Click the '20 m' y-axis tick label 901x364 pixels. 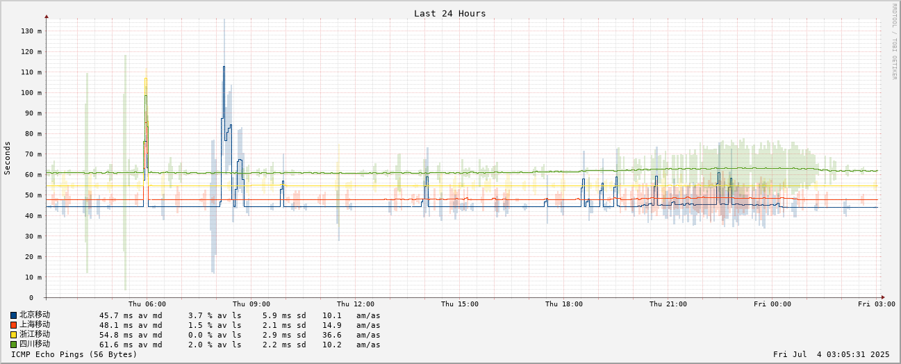tap(33, 256)
